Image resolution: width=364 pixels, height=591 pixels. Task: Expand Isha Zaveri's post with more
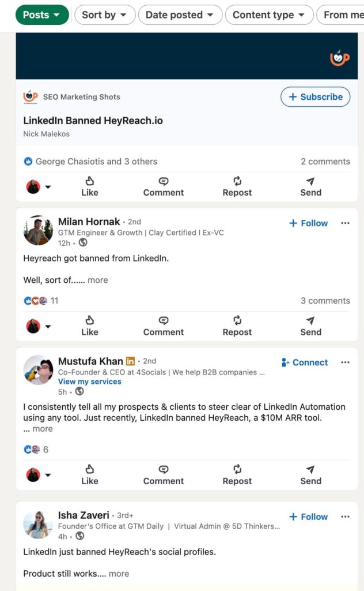(x=119, y=574)
